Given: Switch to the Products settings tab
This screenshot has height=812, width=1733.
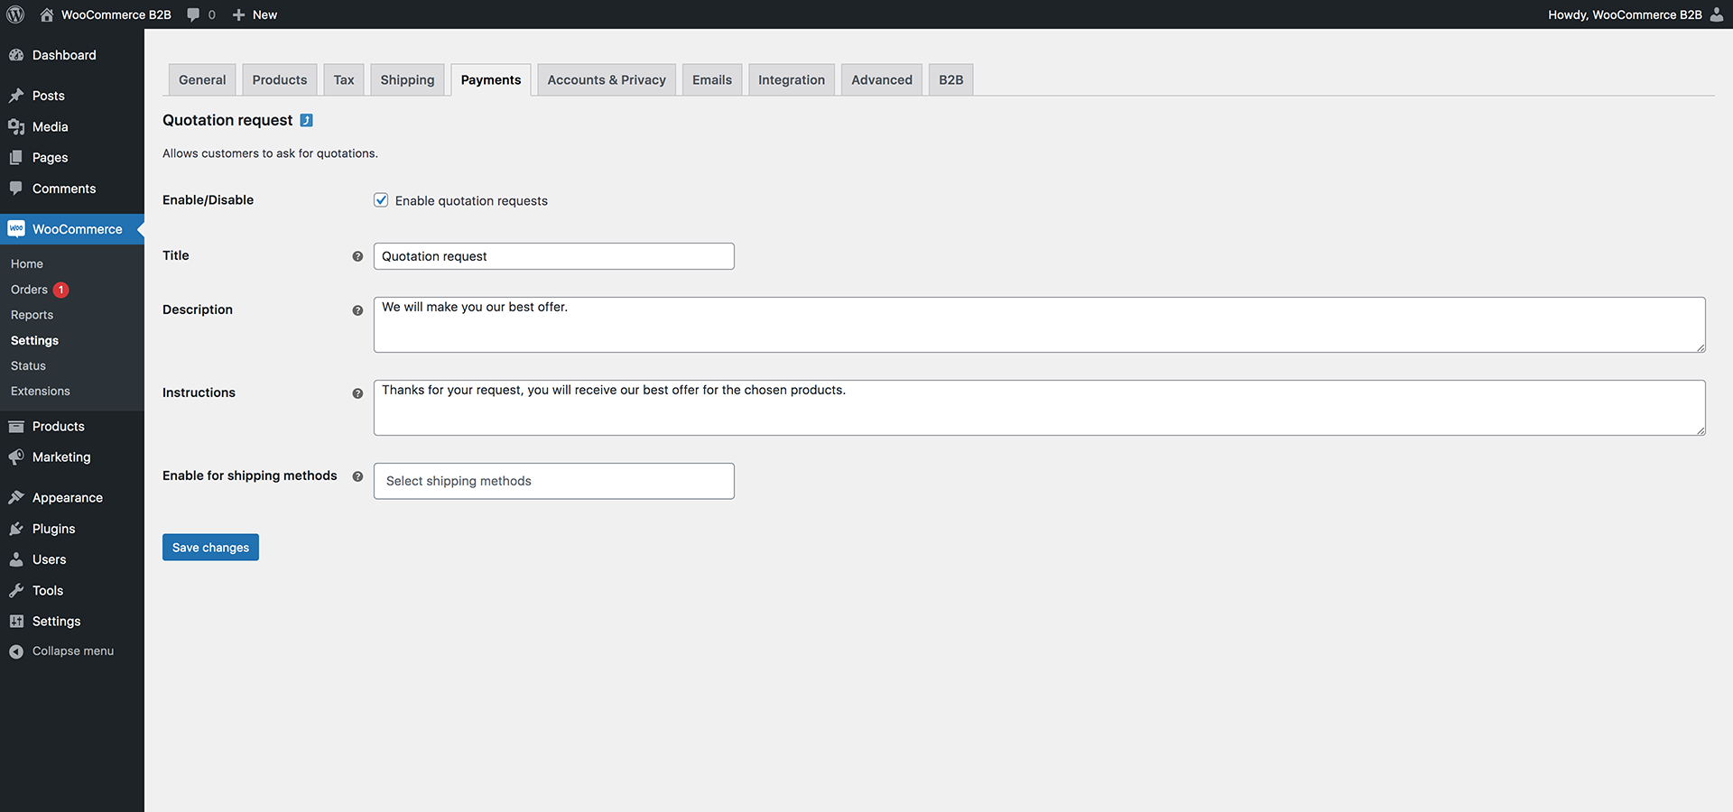Looking at the screenshot, I should tap(280, 79).
